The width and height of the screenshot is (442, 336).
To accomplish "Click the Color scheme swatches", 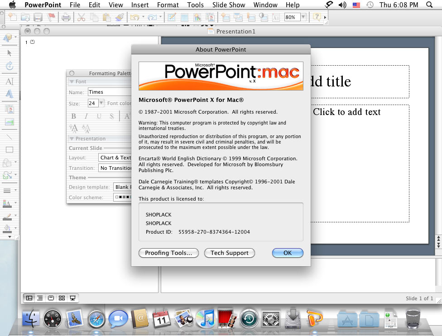I will pos(122,197).
